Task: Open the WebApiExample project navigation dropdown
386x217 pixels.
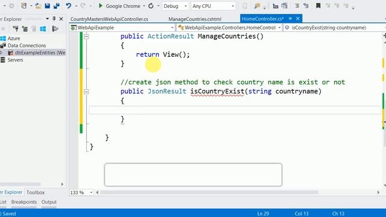Action: click(x=172, y=28)
